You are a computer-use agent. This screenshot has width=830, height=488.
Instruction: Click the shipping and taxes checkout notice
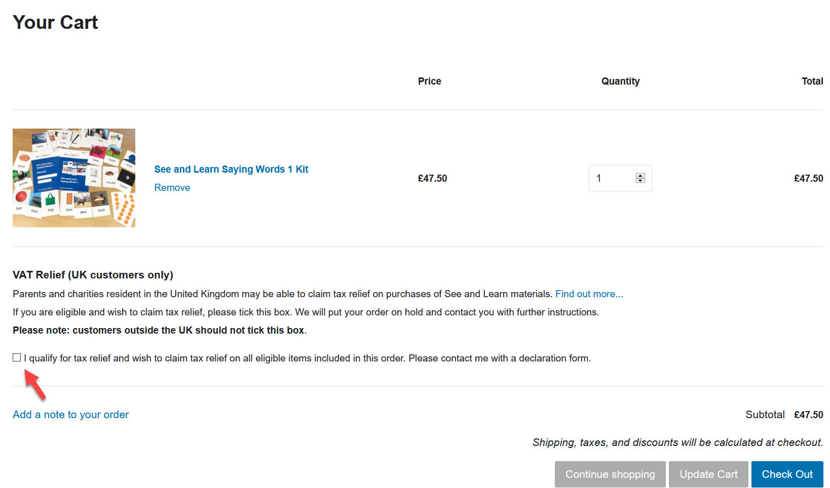point(677,442)
